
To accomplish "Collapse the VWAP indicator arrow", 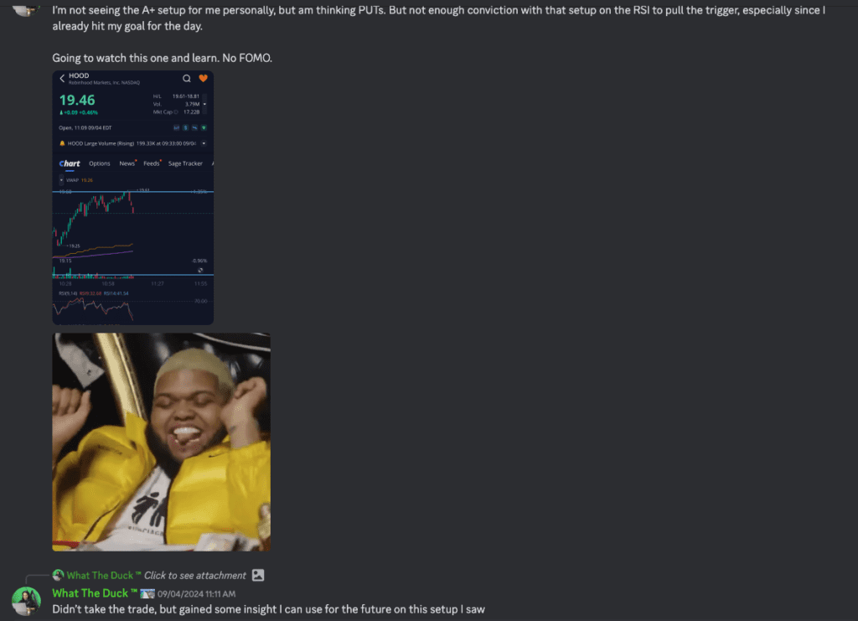I will [x=61, y=180].
